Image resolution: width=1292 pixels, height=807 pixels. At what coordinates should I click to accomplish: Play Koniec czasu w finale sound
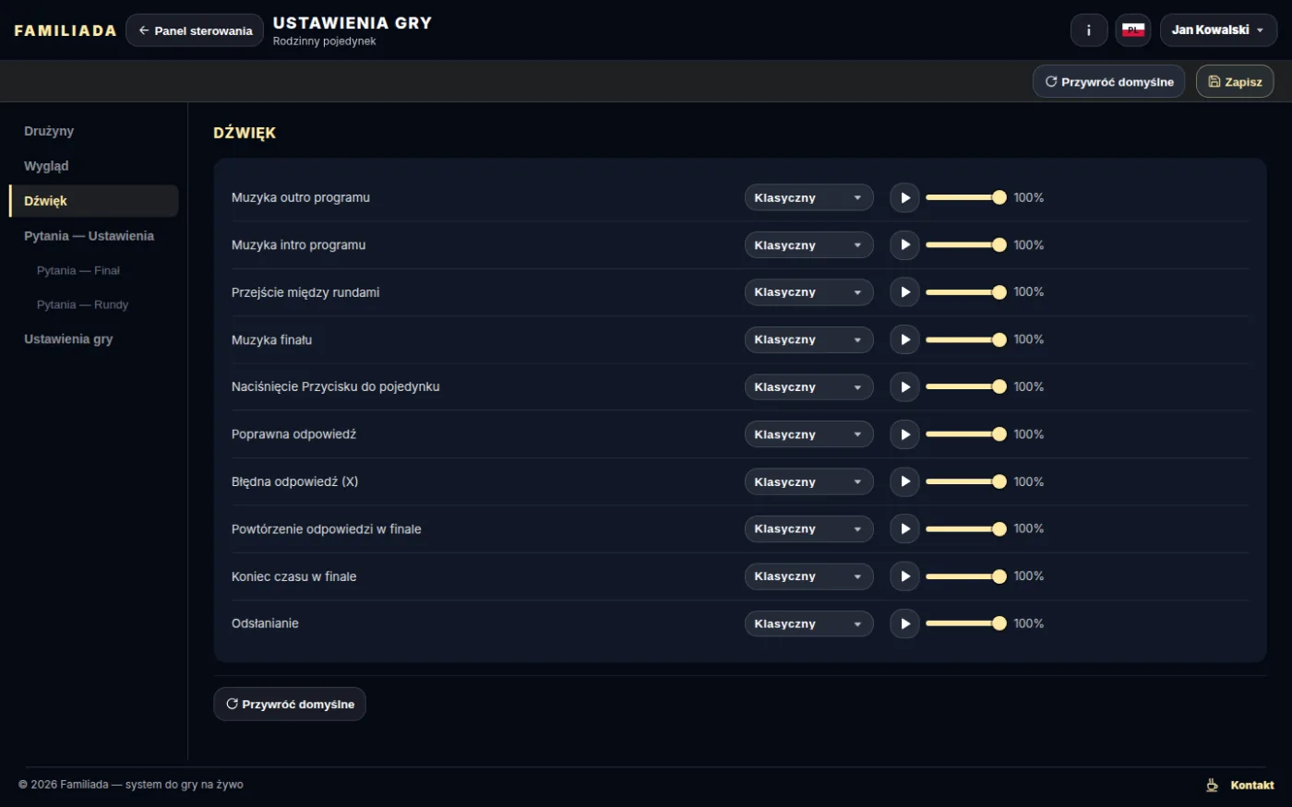tap(904, 576)
